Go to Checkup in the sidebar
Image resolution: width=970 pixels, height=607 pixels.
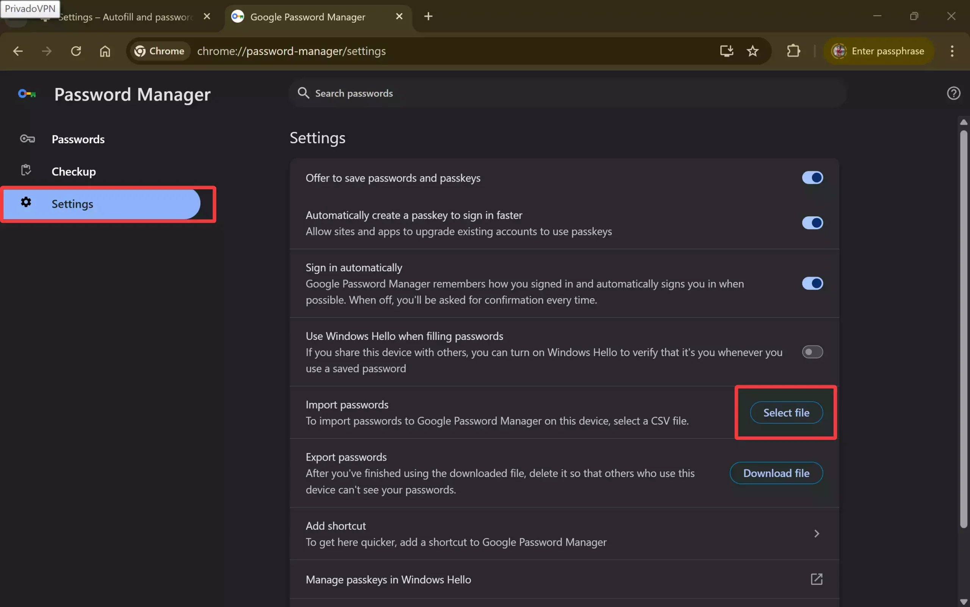click(74, 171)
